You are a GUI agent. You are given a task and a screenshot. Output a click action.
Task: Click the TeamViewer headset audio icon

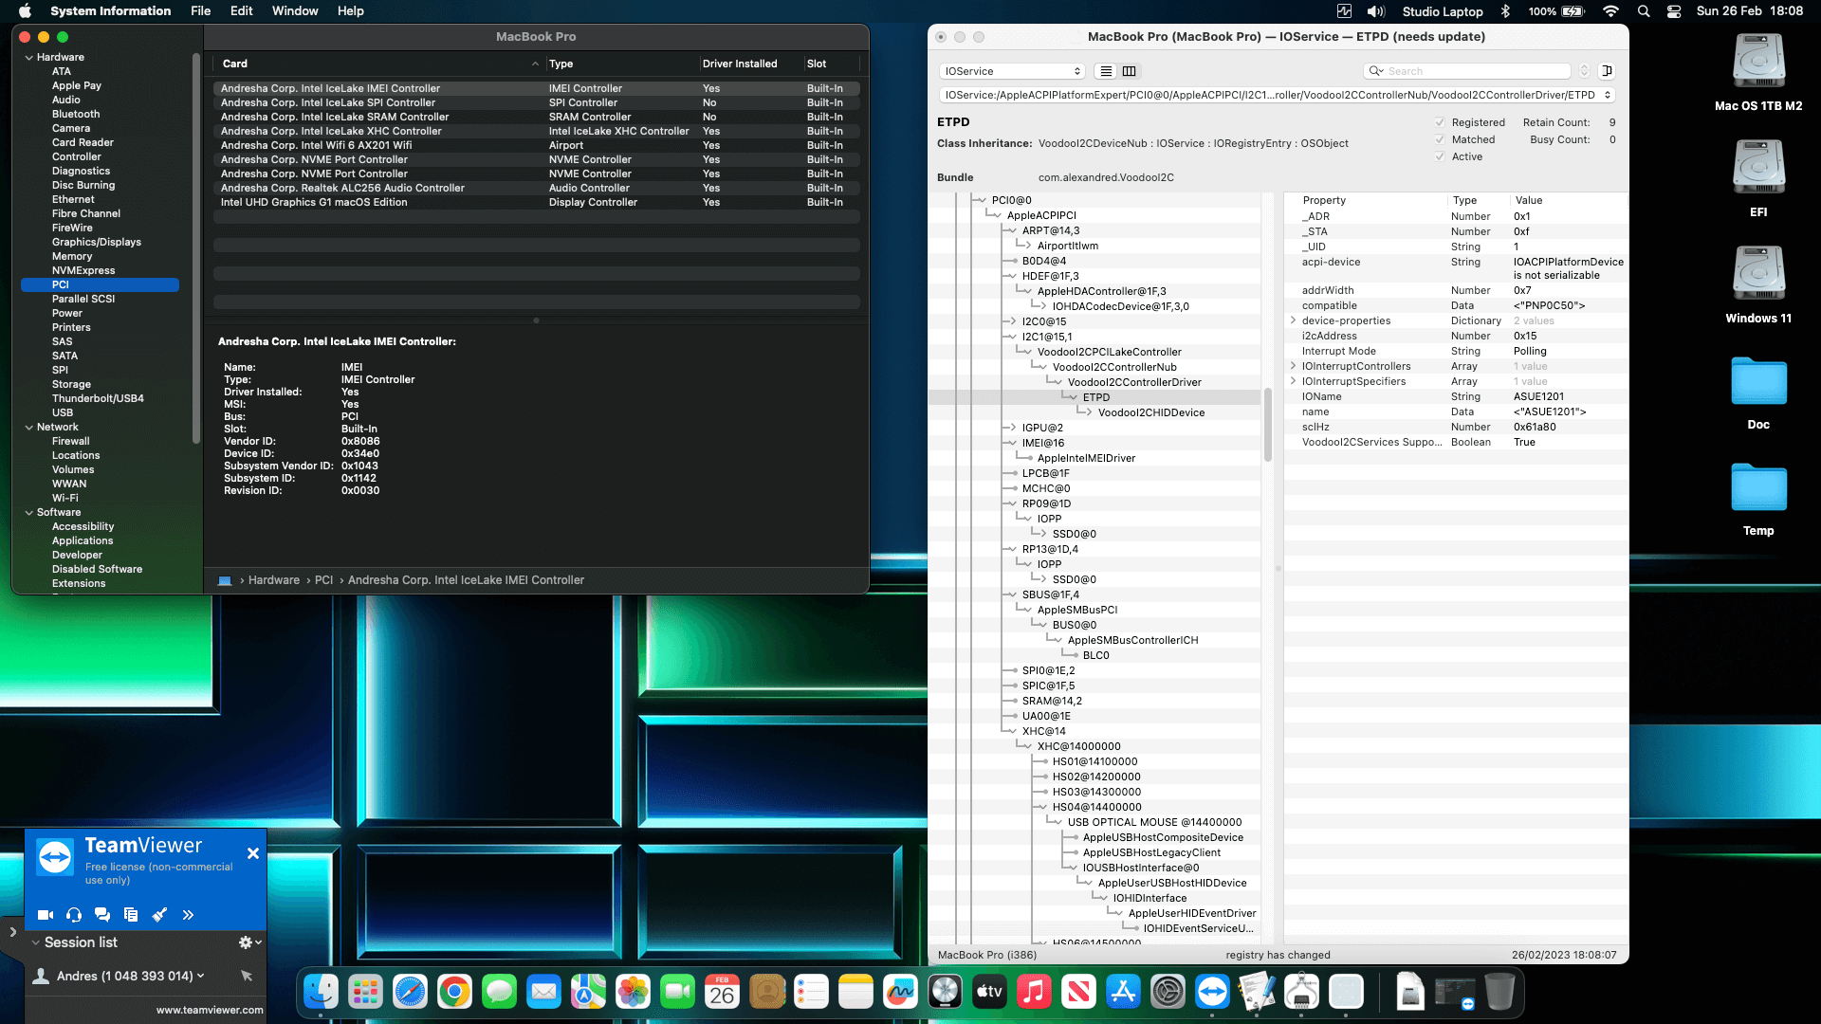[x=74, y=915]
